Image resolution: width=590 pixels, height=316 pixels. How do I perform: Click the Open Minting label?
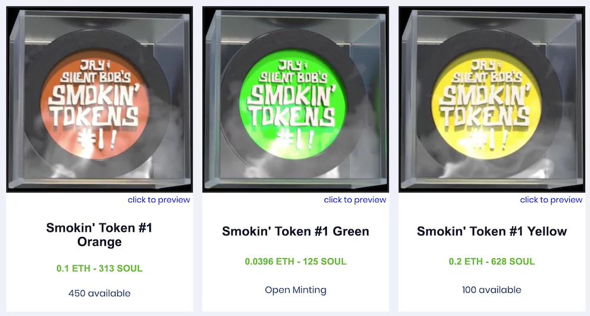pos(296,290)
